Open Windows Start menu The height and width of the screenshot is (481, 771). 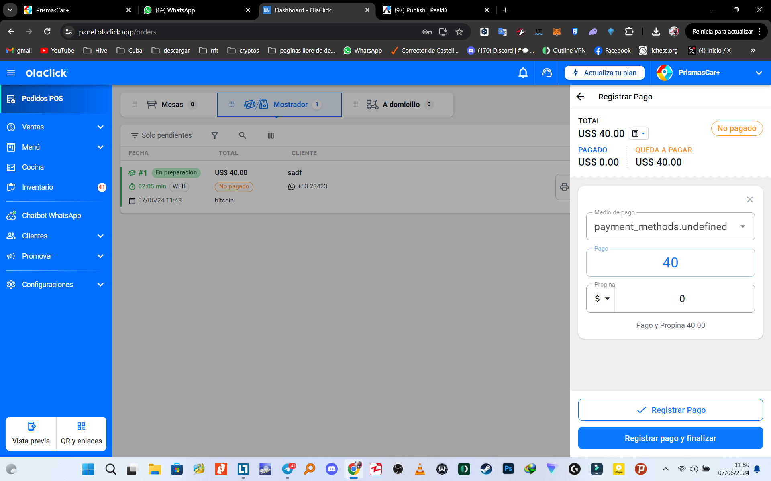[x=88, y=469]
